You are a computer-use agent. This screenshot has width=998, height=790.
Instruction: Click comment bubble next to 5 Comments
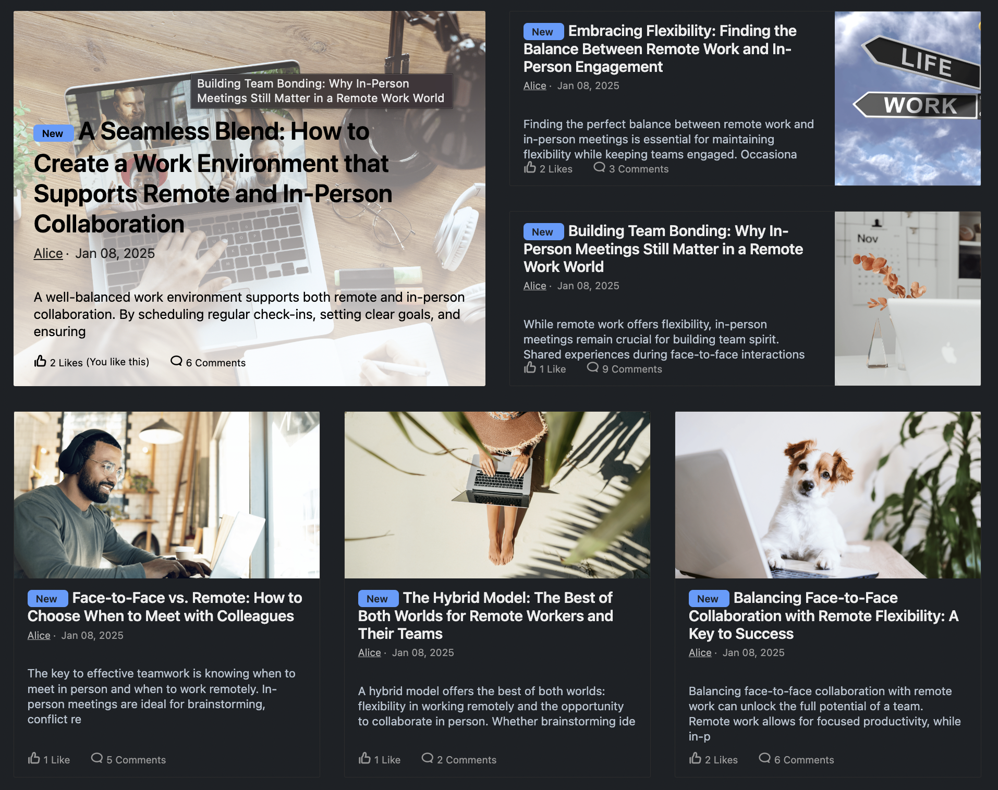pyautogui.click(x=97, y=758)
